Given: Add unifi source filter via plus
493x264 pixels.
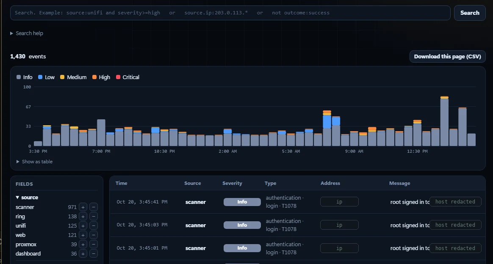Looking at the screenshot, I should (83, 225).
